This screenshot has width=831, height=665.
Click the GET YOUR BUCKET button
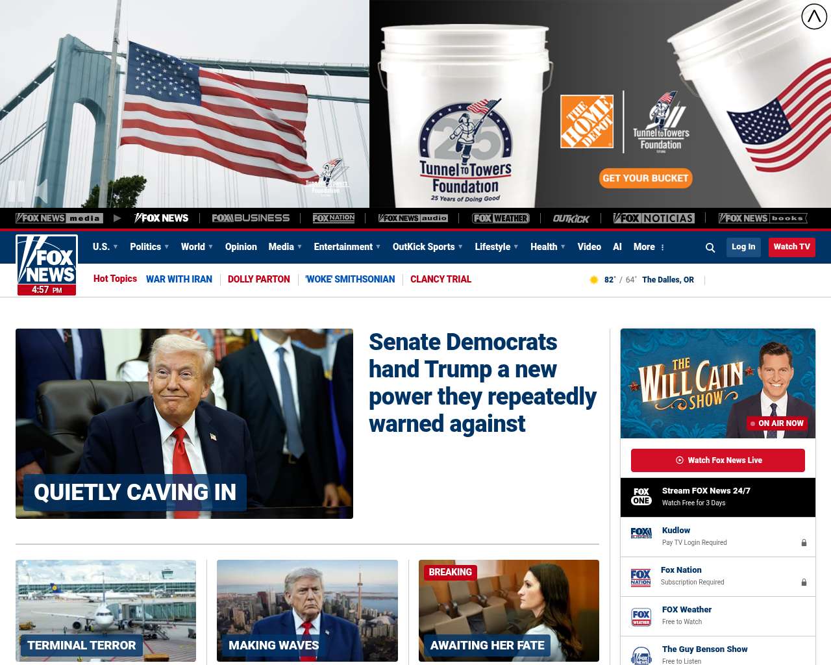(645, 179)
